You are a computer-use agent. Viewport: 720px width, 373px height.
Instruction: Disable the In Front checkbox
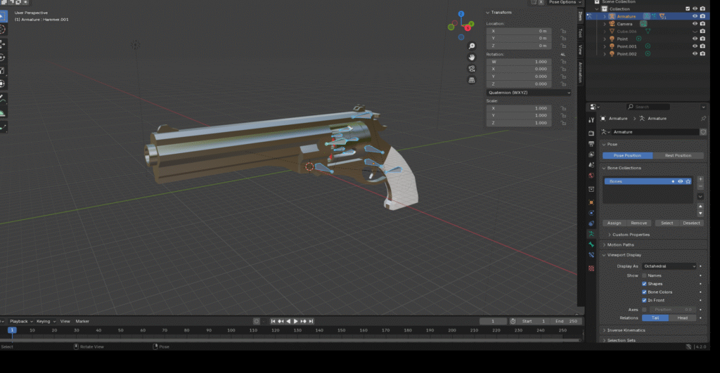pos(644,300)
